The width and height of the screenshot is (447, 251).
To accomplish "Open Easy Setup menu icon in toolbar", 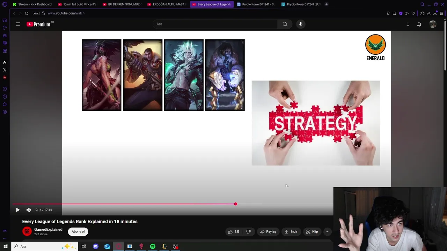I will point(441,13).
